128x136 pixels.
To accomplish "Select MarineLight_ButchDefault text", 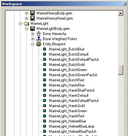I will pyautogui.click(x=69, y=54).
